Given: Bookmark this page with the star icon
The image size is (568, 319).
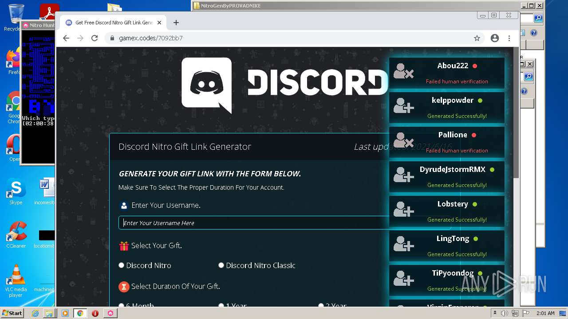Looking at the screenshot, I should point(477,38).
